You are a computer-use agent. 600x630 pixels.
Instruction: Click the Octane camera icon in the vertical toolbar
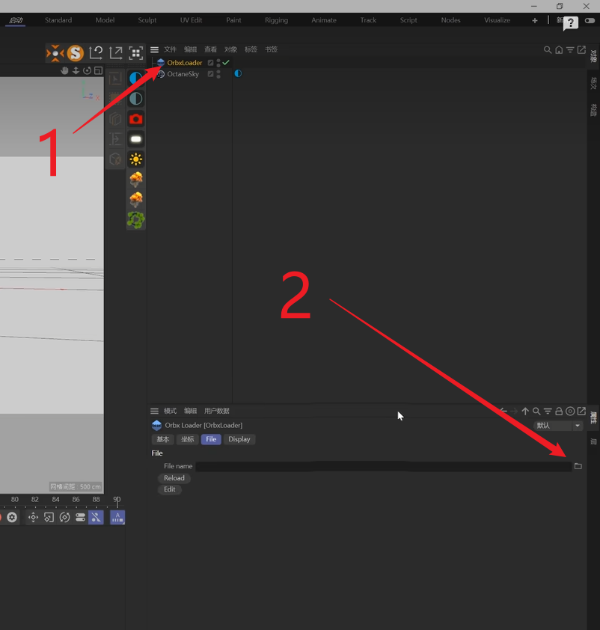(x=135, y=119)
